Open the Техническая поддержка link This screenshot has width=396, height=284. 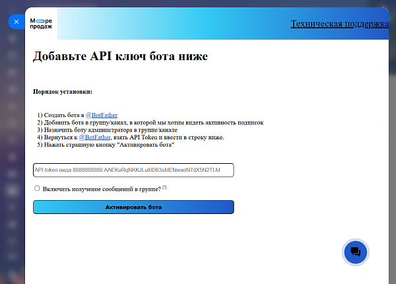339,24
